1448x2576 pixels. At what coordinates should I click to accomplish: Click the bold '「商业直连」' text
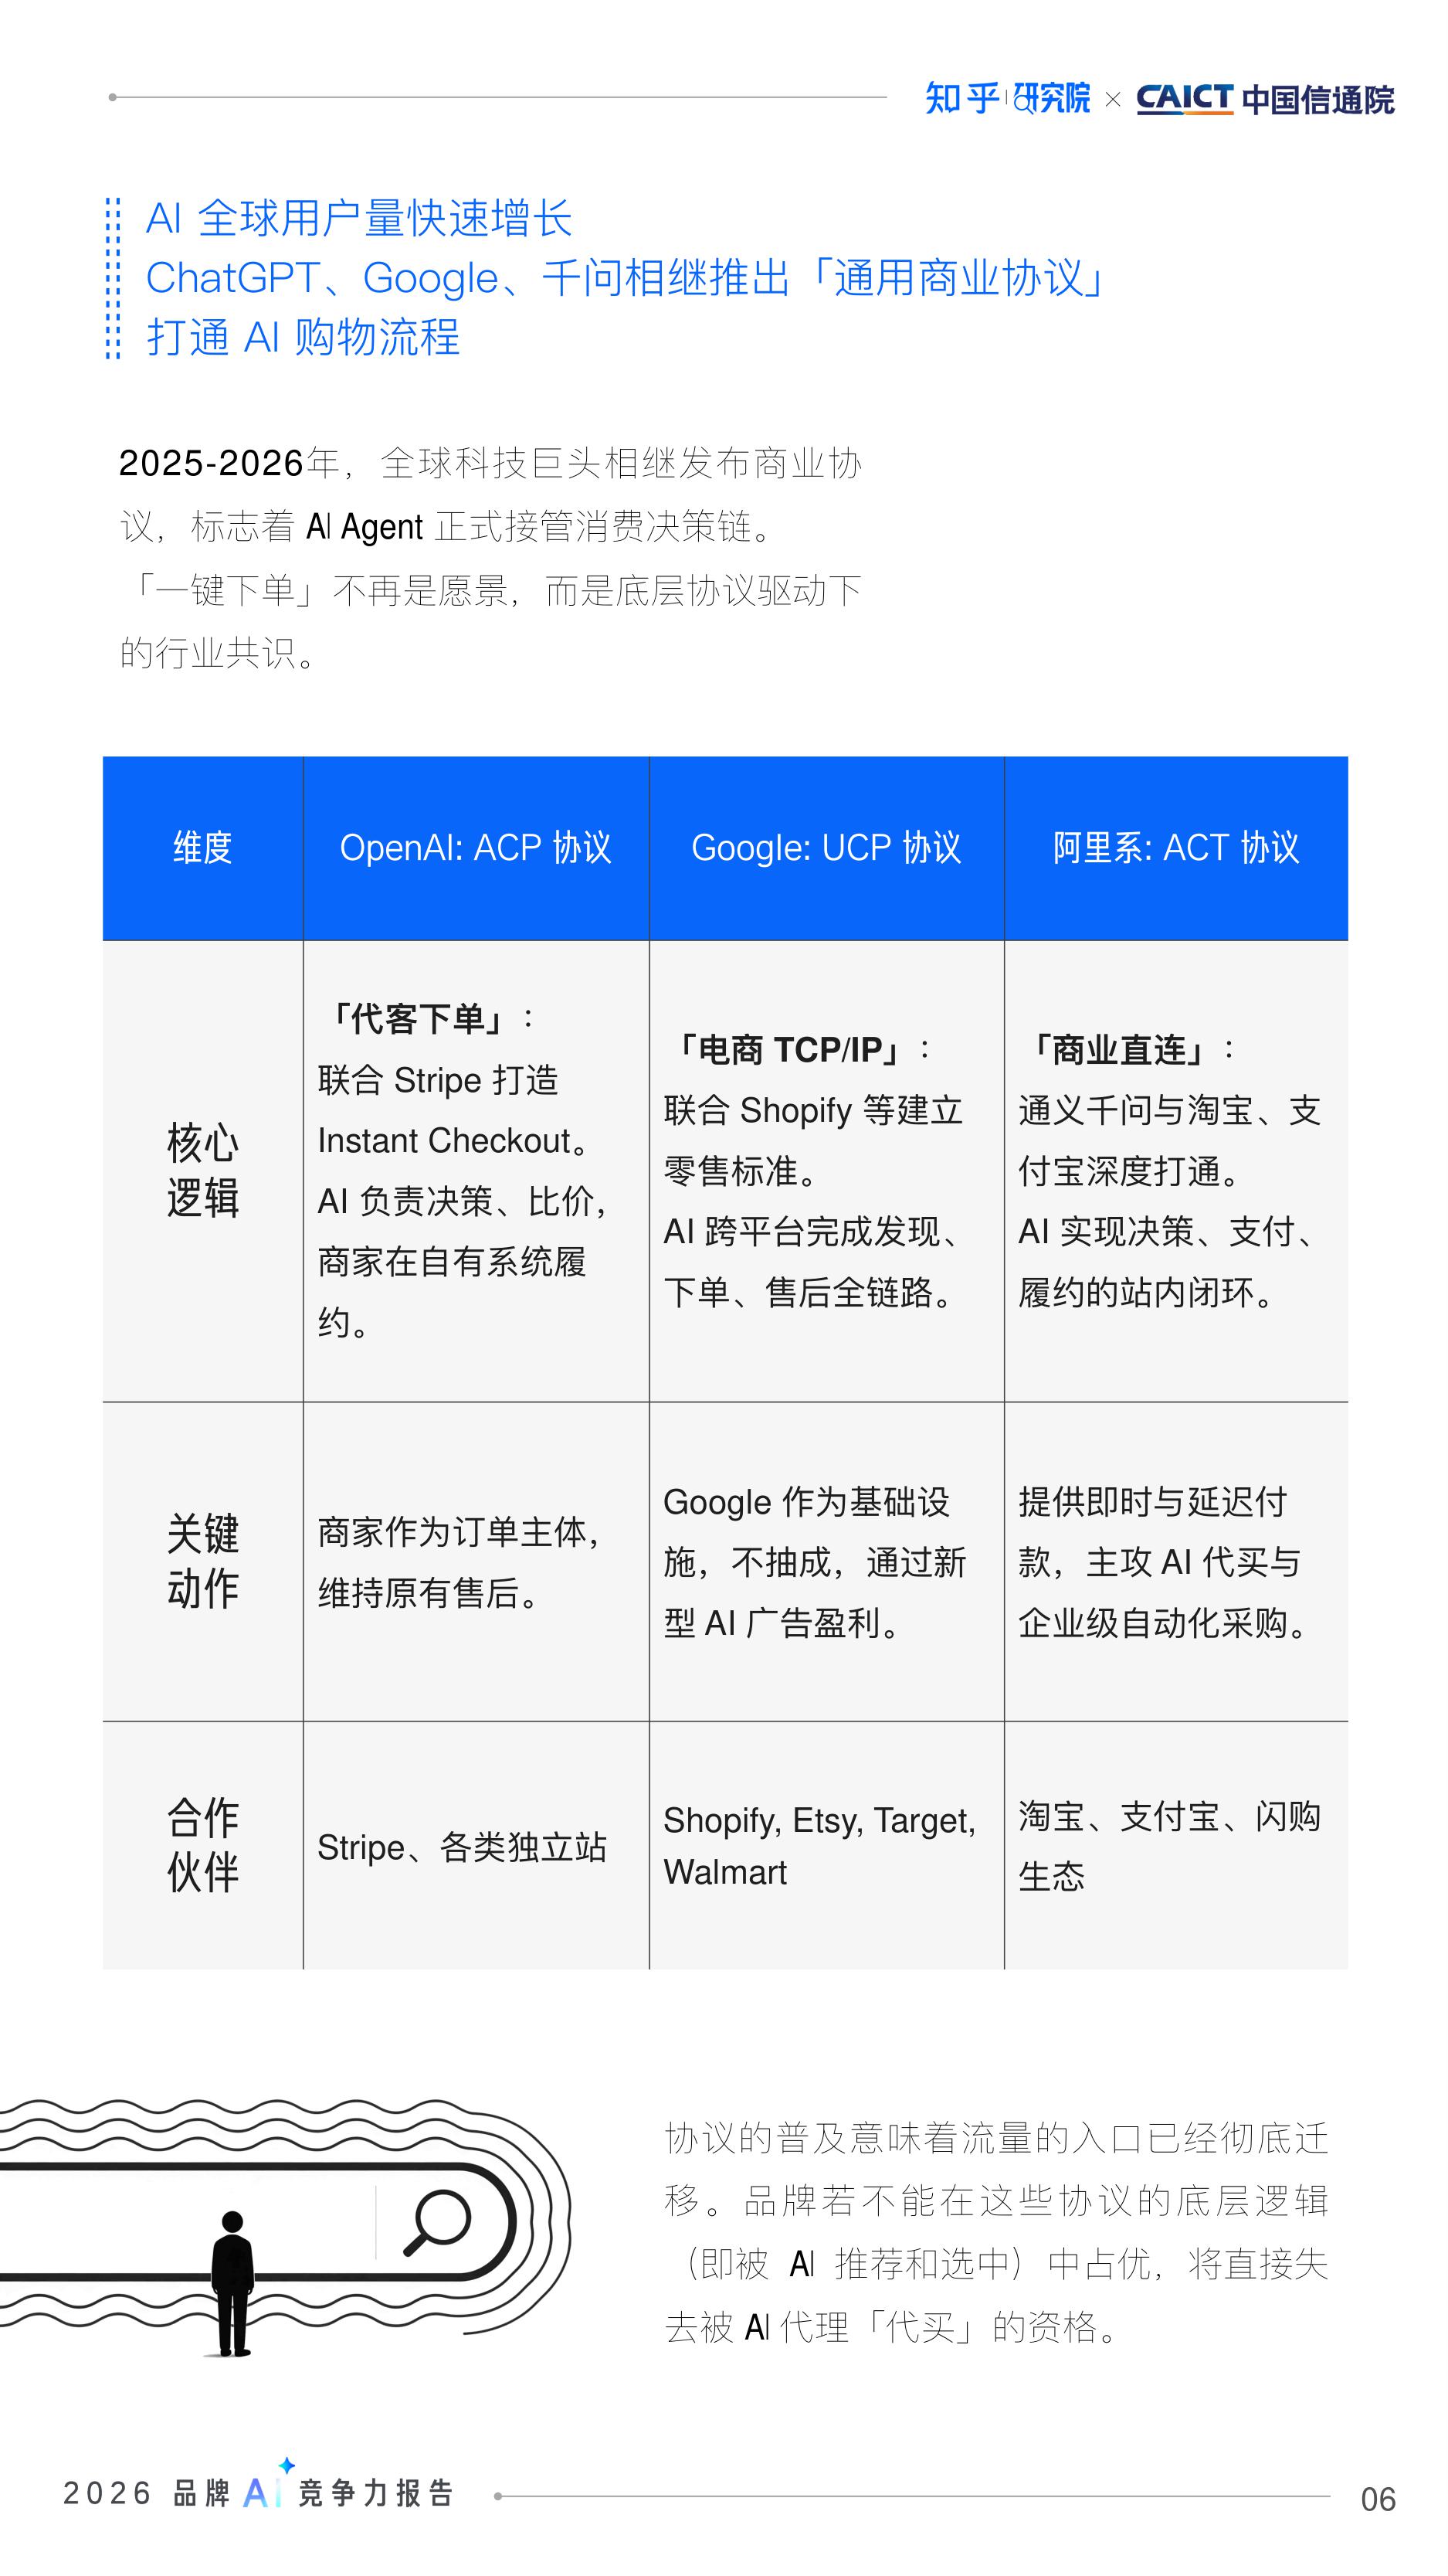pyautogui.click(x=1119, y=1050)
